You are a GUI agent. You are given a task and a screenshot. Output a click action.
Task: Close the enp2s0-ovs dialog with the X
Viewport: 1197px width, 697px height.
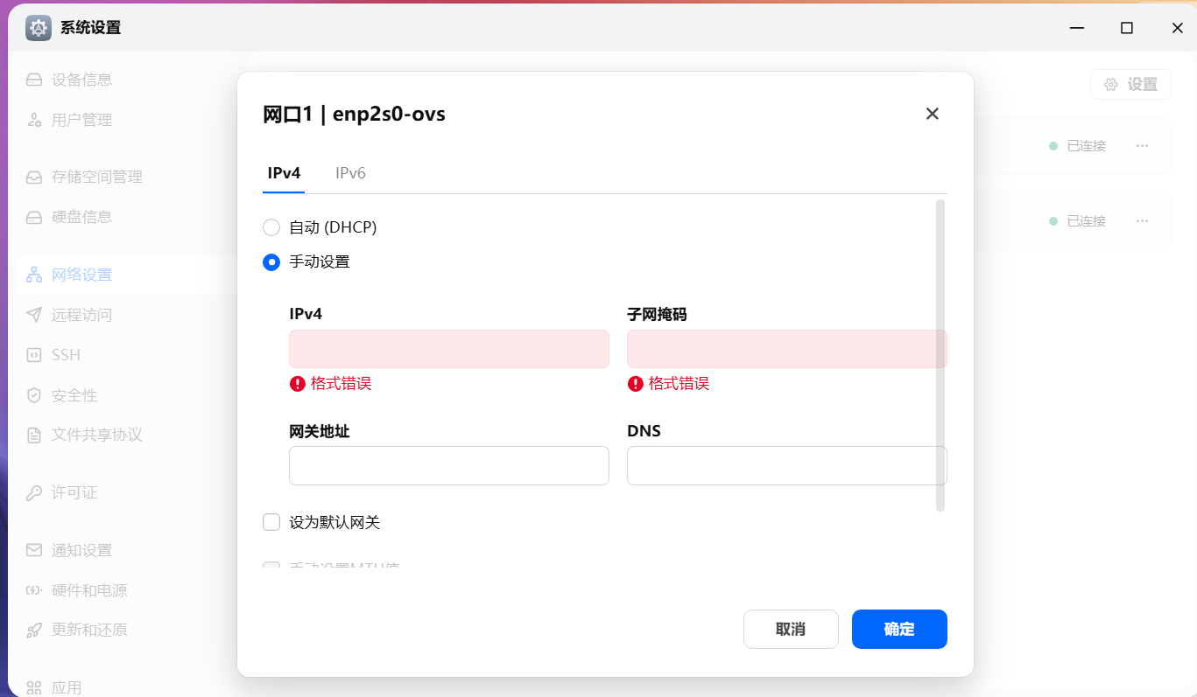(933, 114)
